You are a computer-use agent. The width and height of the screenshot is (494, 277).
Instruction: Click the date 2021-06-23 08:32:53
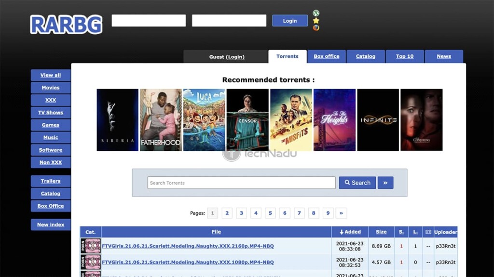(x=350, y=262)
